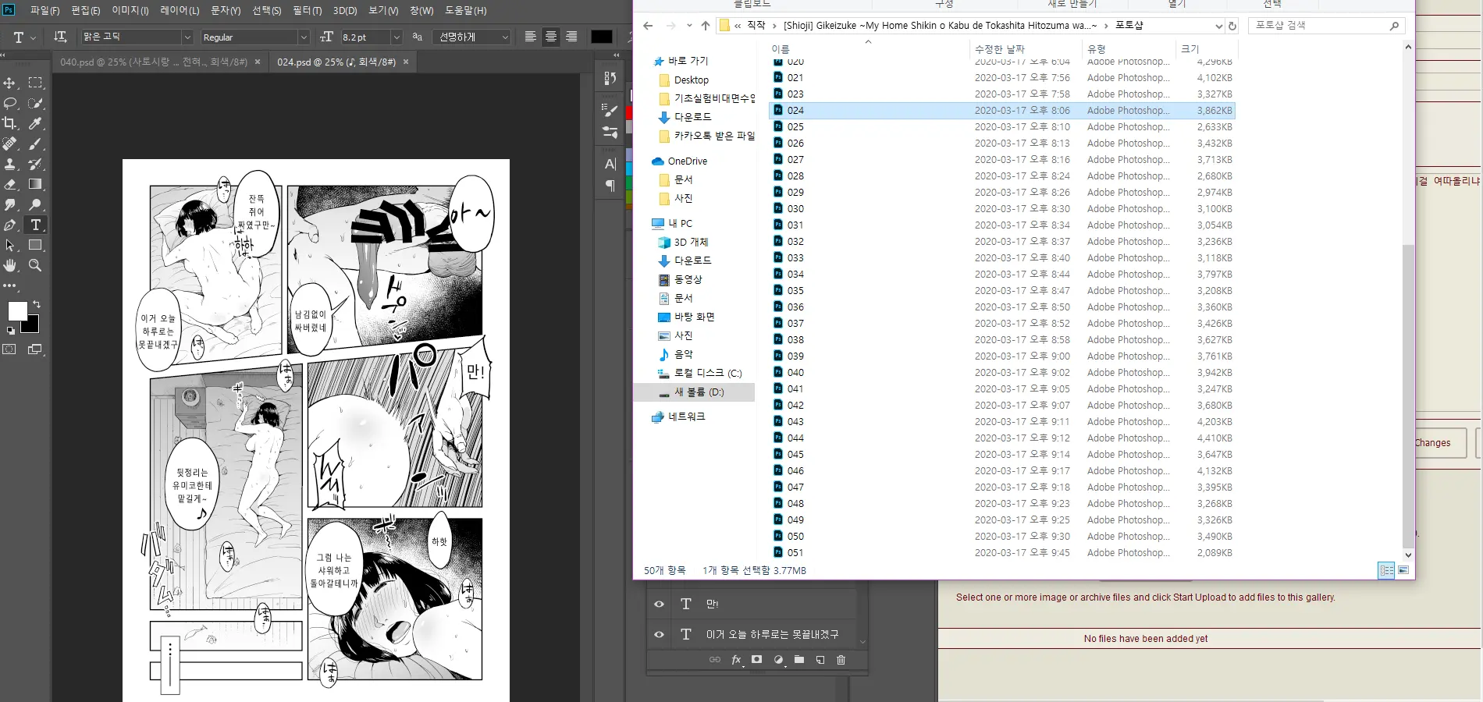
Task: Refresh the Explorer folder view
Action: tap(1232, 26)
